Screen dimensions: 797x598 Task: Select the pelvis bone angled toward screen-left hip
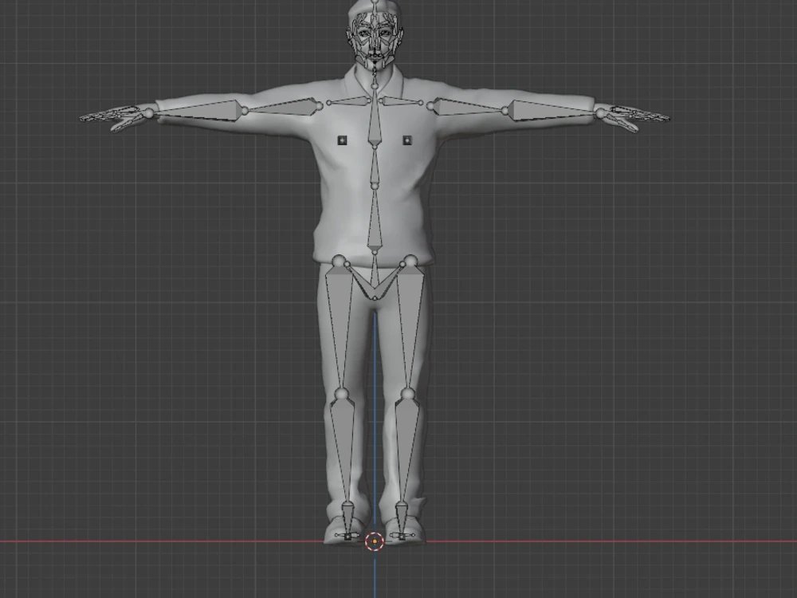[360, 281]
